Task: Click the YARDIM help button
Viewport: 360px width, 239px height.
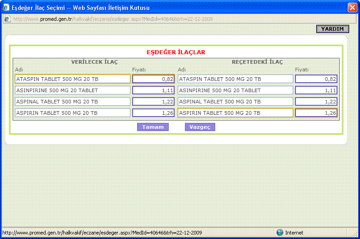Action: pyautogui.click(x=332, y=29)
